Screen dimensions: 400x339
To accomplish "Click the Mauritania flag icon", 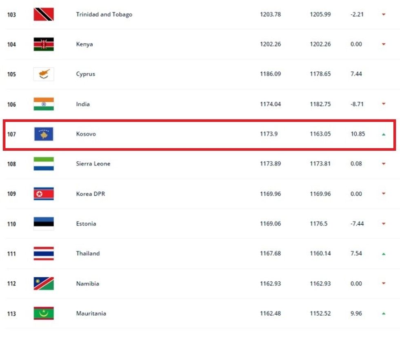I will click(44, 313).
